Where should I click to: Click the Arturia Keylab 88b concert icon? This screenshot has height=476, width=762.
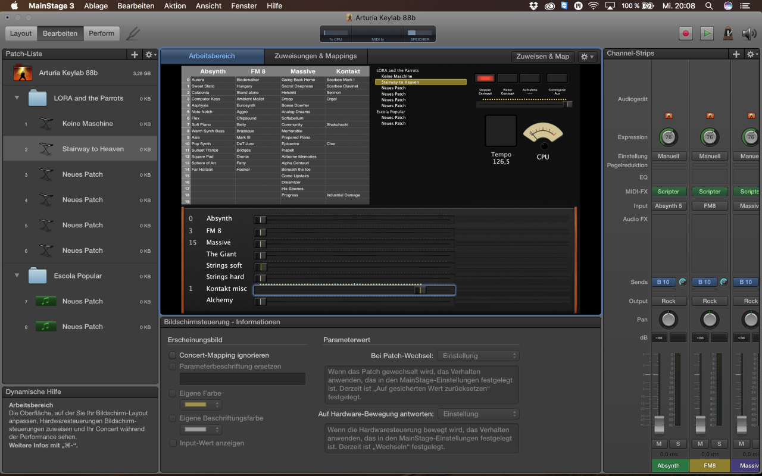(23, 73)
